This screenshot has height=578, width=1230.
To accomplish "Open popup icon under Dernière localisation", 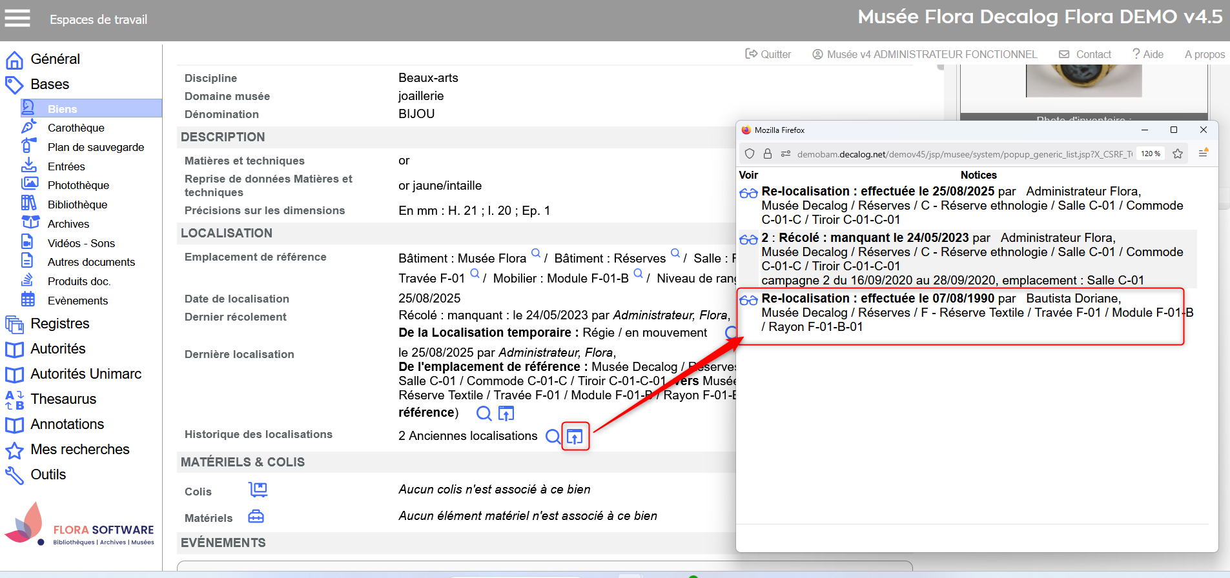I will 506,414.
